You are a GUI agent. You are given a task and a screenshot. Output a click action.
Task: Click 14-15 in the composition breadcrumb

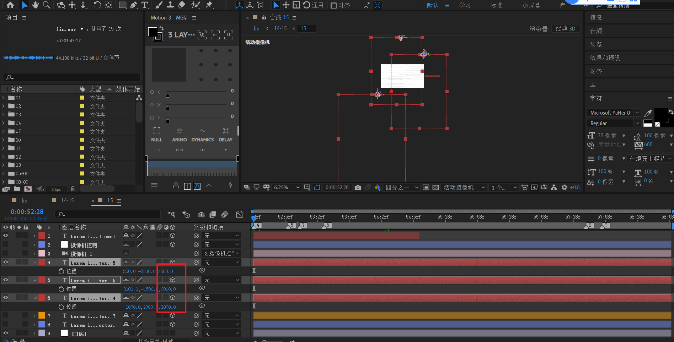click(x=280, y=28)
